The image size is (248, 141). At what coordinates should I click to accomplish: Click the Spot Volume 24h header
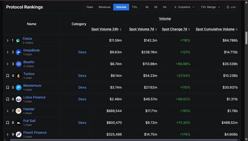click(x=105, y=29)
